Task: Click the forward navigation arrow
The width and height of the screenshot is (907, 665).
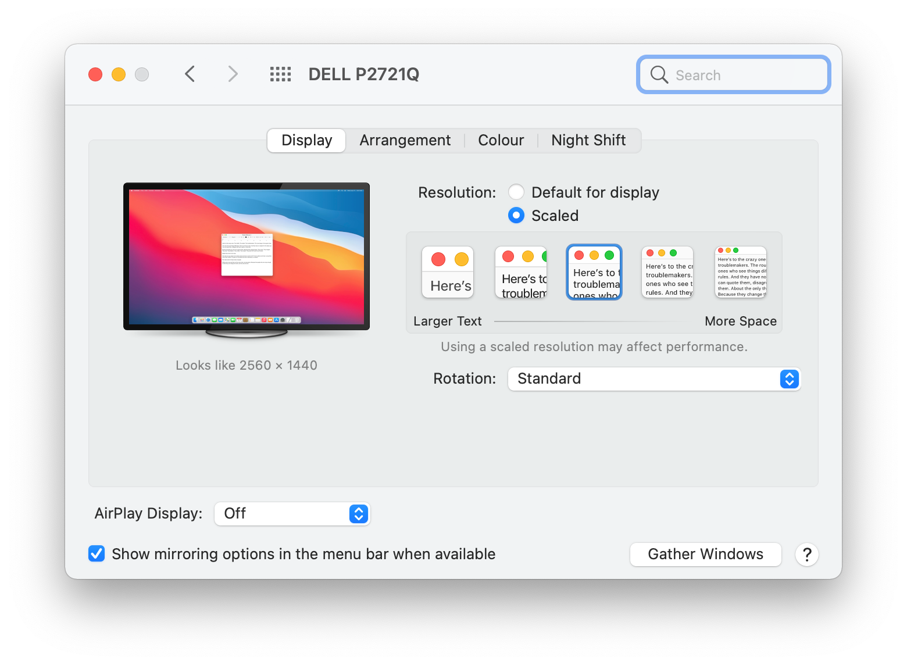Action: (233, 74)
